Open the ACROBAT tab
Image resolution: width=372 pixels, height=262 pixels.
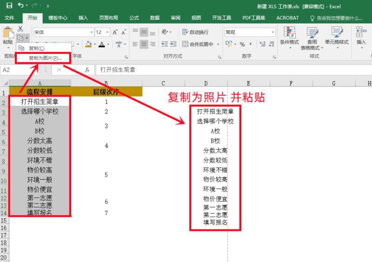(287, 18)
